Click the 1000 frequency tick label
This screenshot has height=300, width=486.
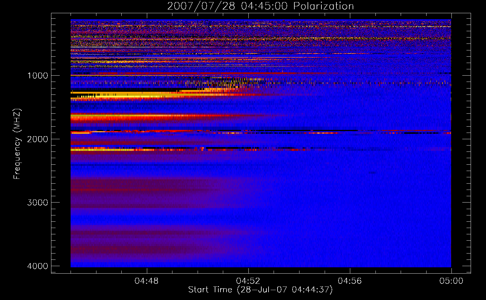(38, 75)
